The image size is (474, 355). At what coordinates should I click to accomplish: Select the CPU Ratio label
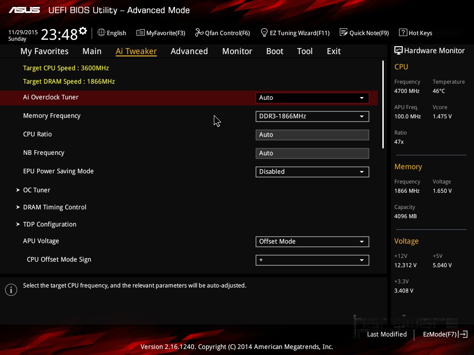click(x=37, y=135)
